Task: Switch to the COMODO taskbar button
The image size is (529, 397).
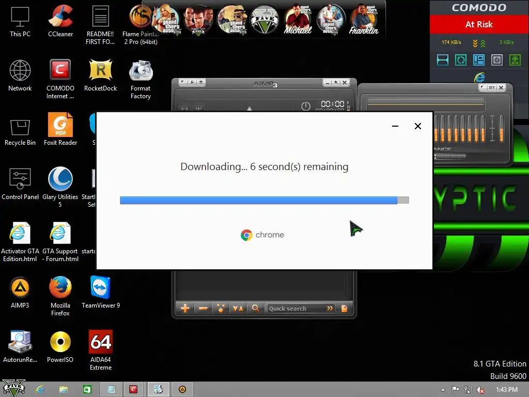Action: [133, 389]
